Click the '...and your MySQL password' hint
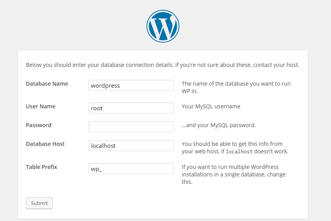331x221 pixels. pos(219,125)
